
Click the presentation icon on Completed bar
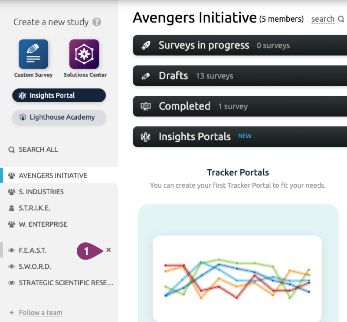tap(146, 106)
